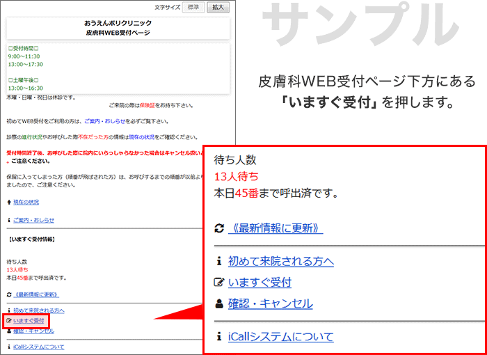The width and height of the screenshot is (487, 355).
Task: Click the info icon beside small-page iCallシステムについて
Action: tap(9, 347)
